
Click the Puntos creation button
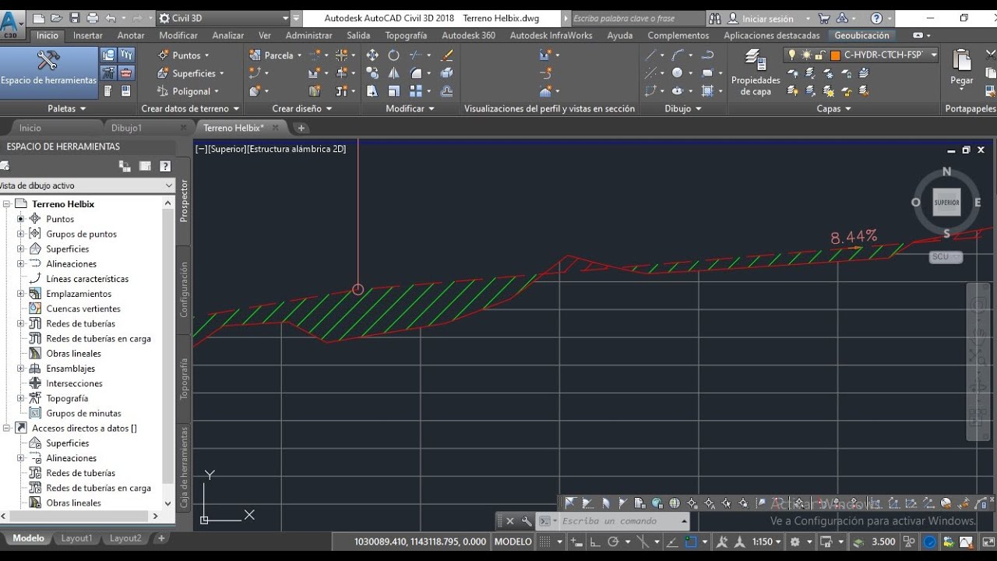pyautogui.click(x=185, y=55)
